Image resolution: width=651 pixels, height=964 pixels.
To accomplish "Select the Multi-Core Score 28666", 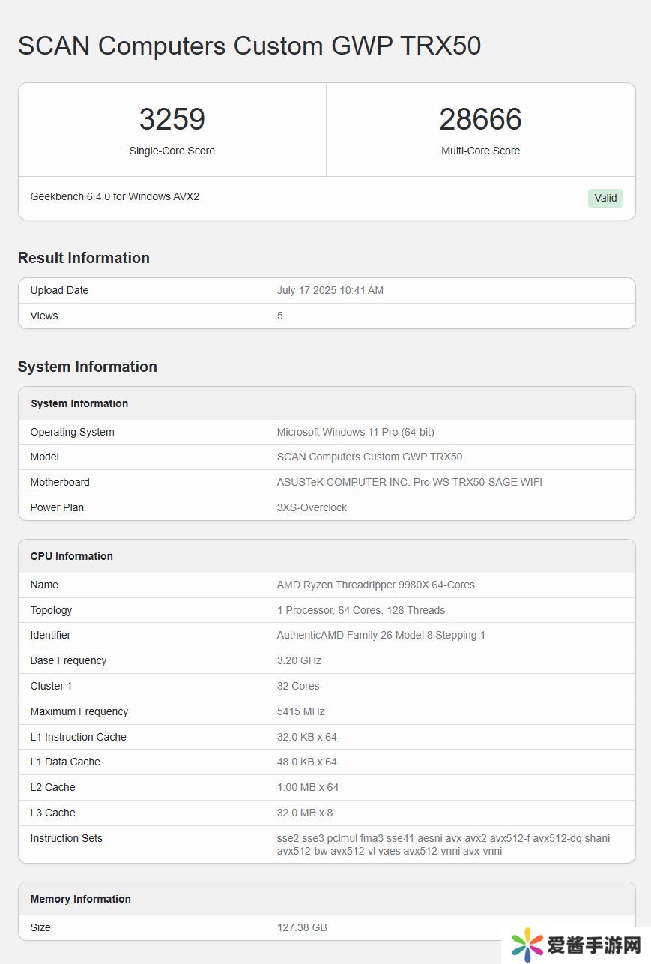I will point(480,120).
